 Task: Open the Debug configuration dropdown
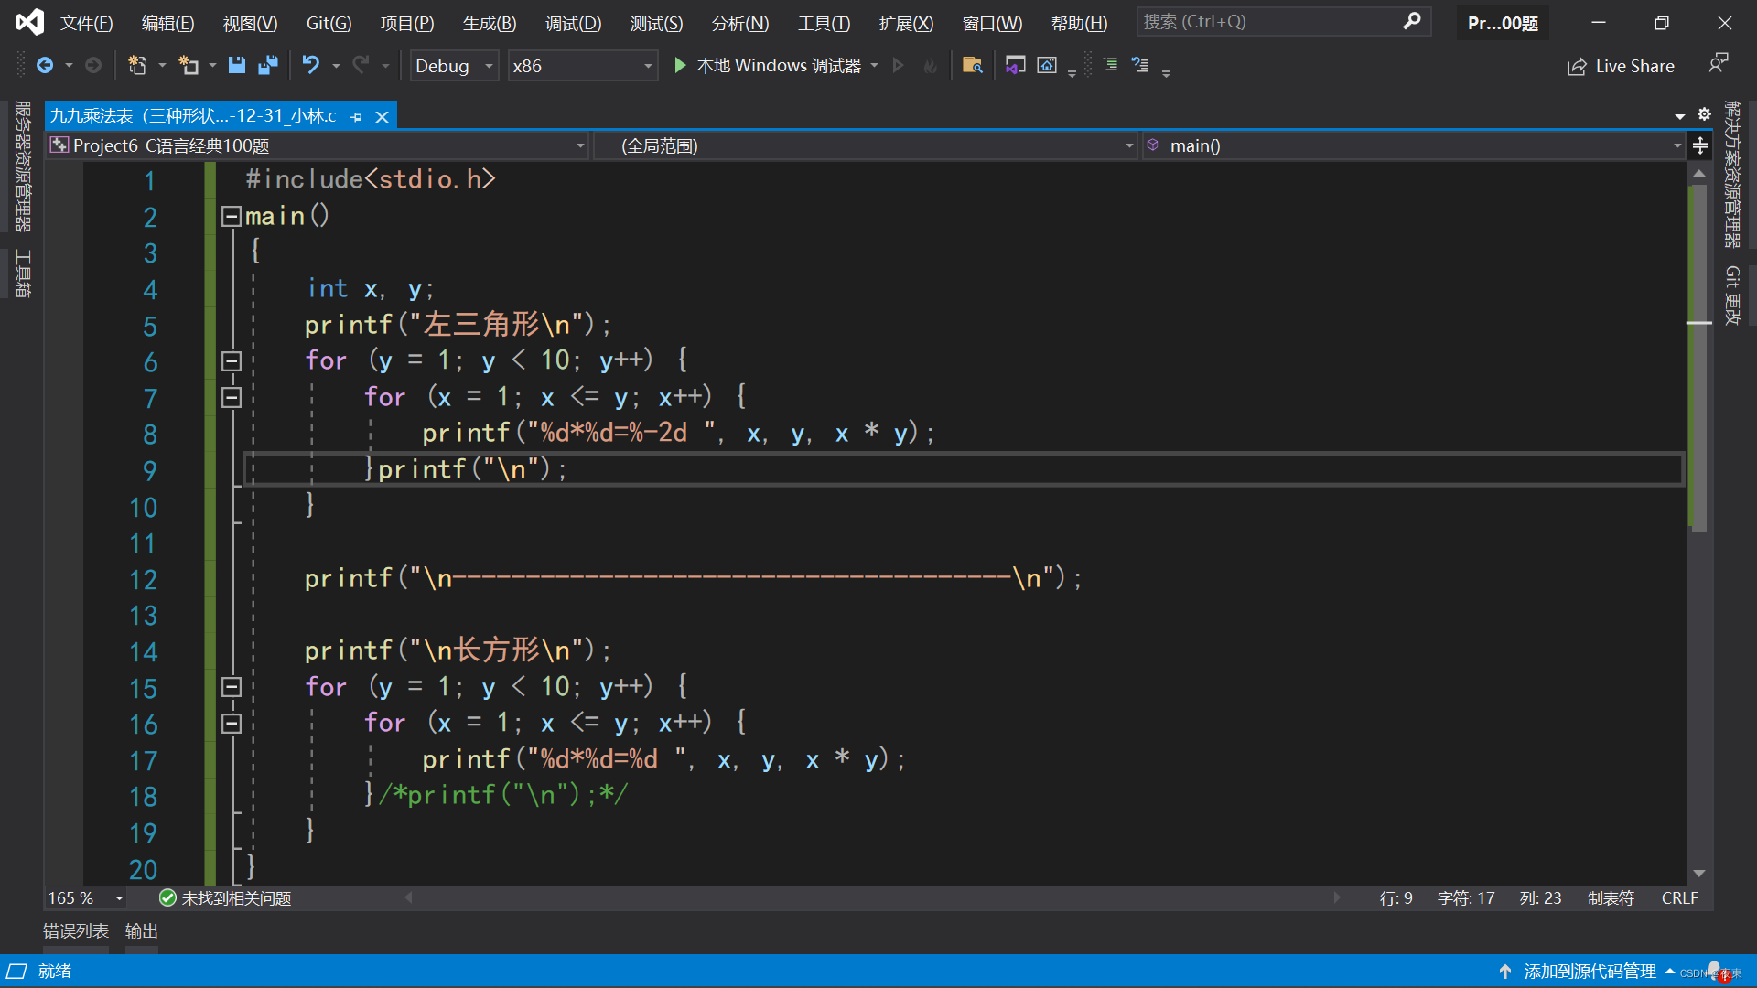tap(454, 66)
